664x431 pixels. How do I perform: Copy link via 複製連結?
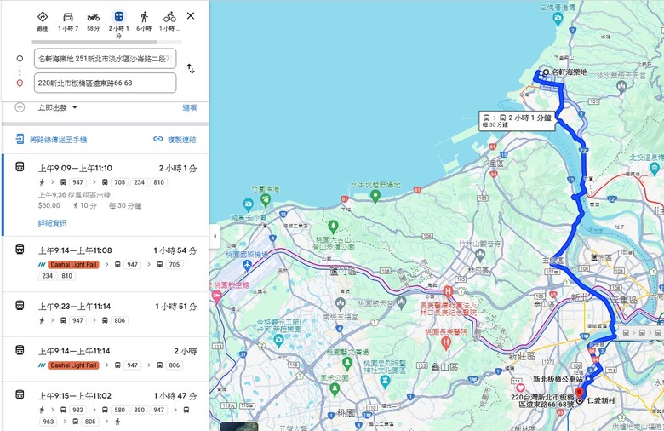click(175, 139)
